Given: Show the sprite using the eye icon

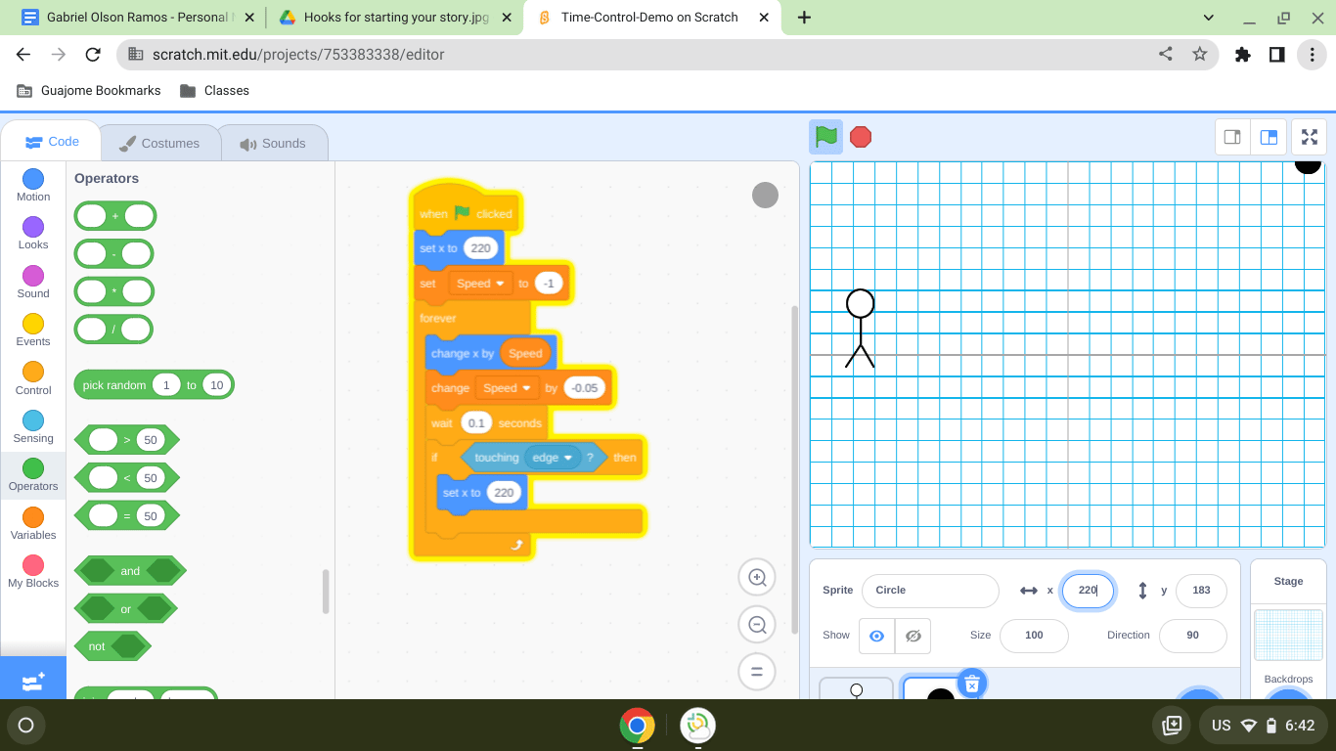Looking at the screenshot, I should (876, 636).
